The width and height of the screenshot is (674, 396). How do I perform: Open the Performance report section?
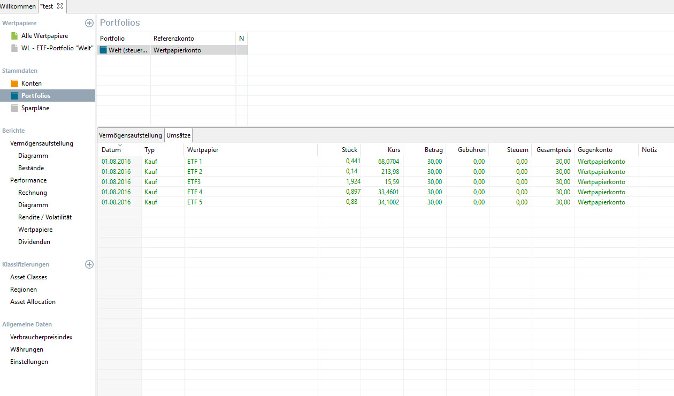pos(28,180)
